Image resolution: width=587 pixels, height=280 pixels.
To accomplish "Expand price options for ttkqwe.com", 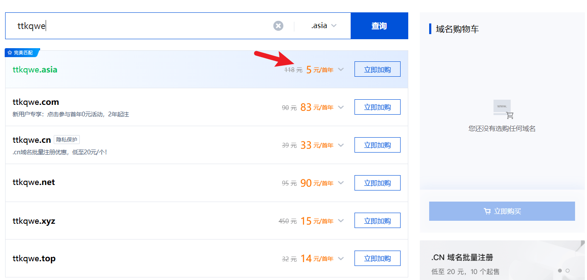I will click(340, 108).
